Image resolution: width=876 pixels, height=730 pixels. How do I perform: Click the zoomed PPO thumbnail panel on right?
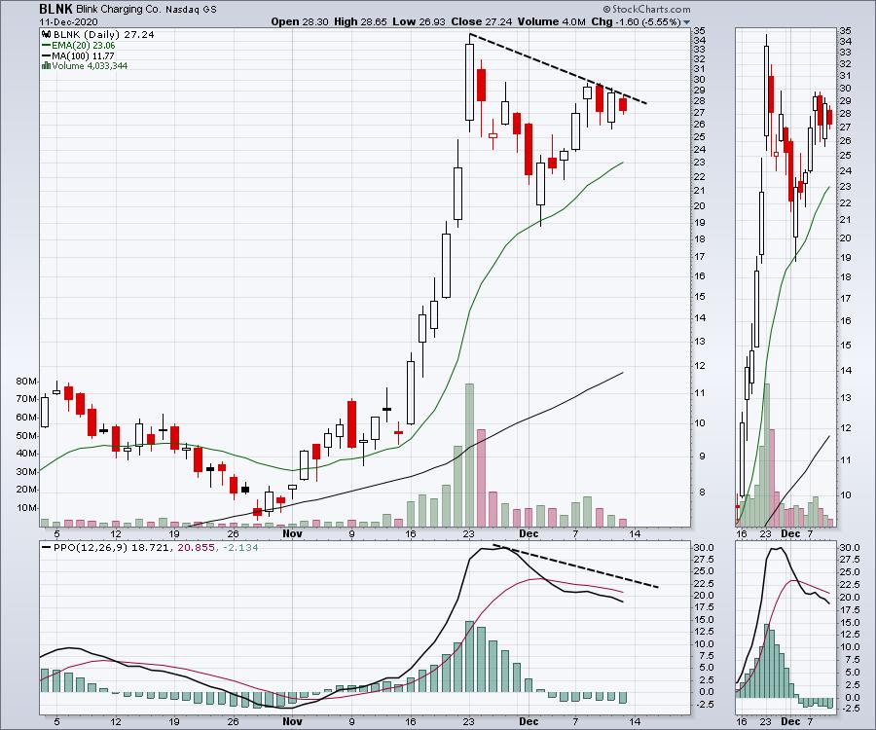pos(785,628)
